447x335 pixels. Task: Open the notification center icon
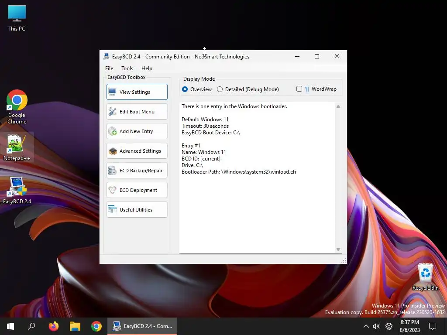coord(433,326)
